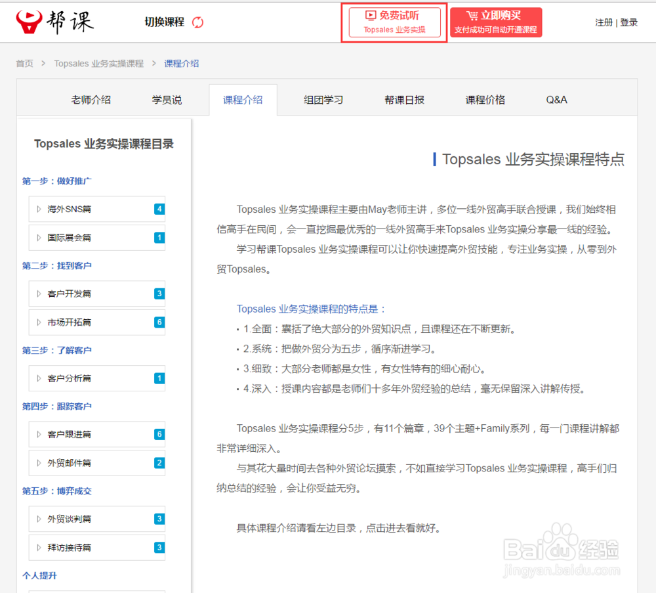
Task: Click breadcrumb item 课程介绍
Action: [x=182, y=63]
